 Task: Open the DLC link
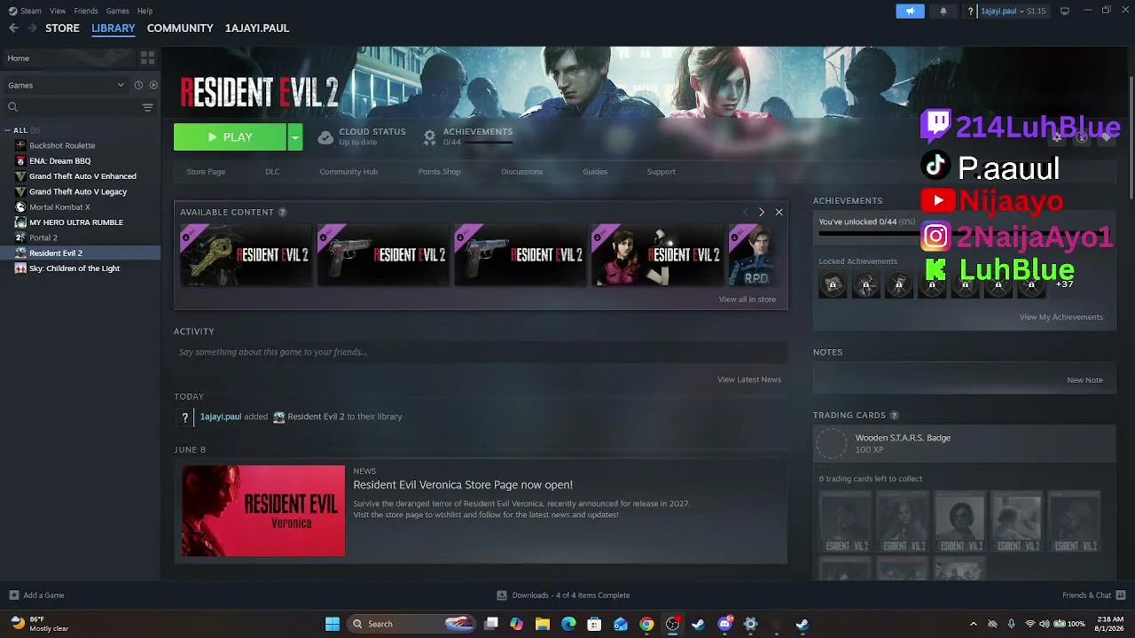pos(272,172)
